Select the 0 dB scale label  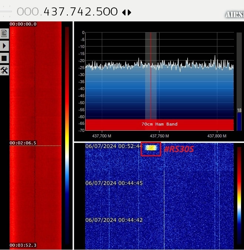(x=83, y=32)
